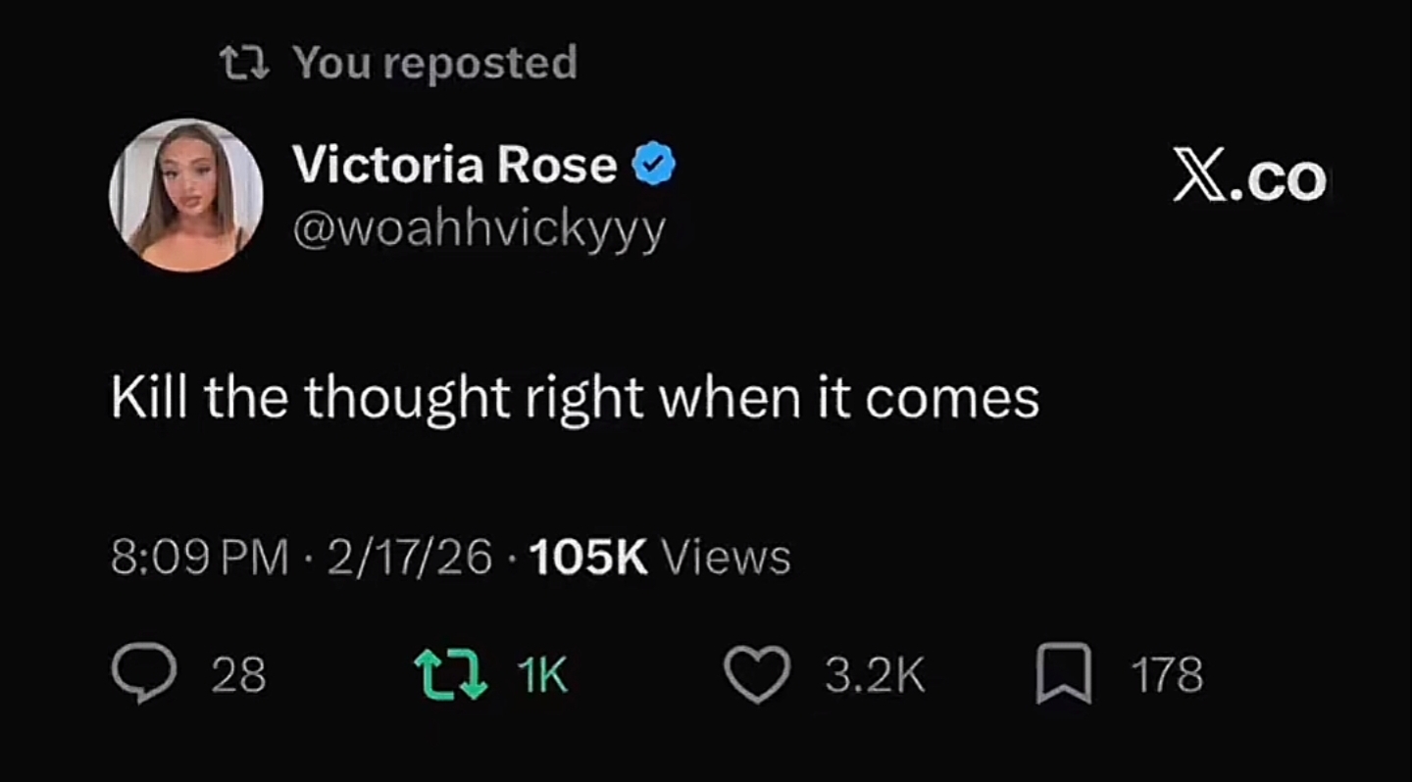
Task: Like the post with the heart icon
Action: pyautogui.click(x=757, y=674)
